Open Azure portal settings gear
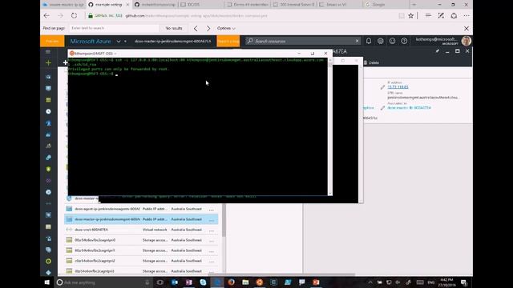513x288 pixels. (x=380, y=41)
